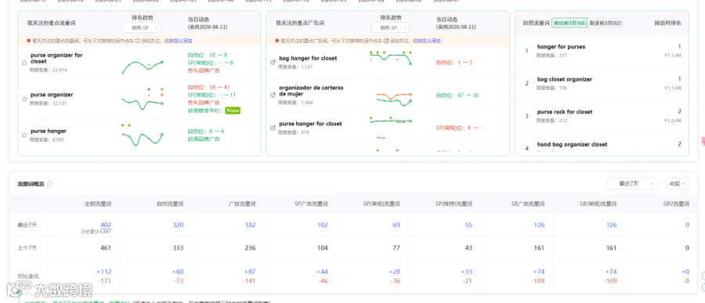
Task: Open the 402 total traffic words count
Action: point(106,225)
